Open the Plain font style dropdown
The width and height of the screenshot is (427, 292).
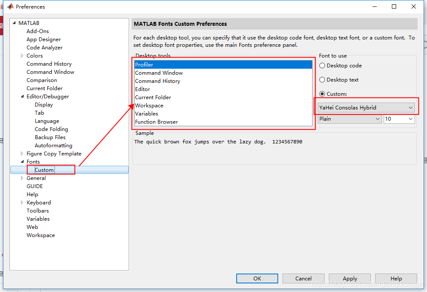click(350, 119)
